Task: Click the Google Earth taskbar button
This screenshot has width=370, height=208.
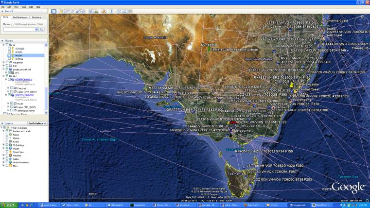Action: (x=299, y=205)
